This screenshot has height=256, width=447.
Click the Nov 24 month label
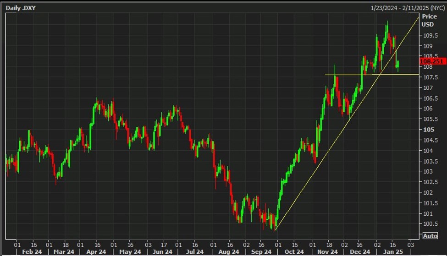coord(327,251)
